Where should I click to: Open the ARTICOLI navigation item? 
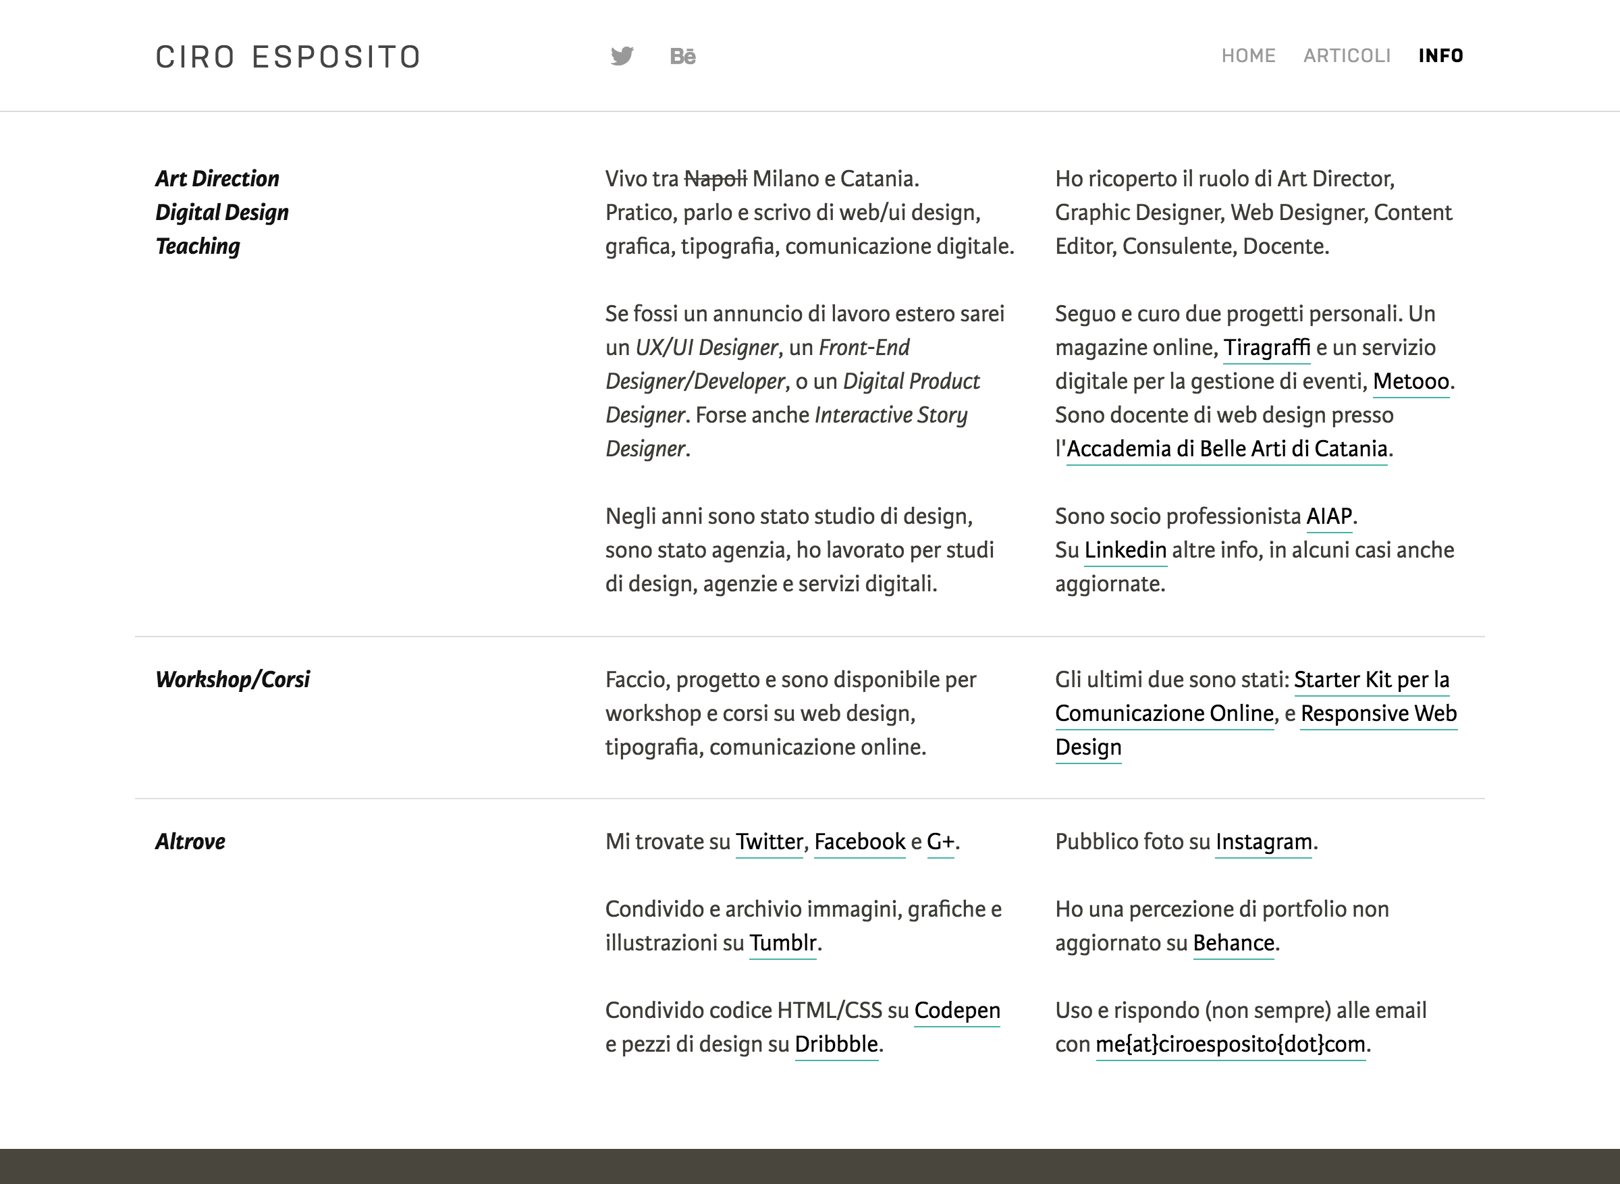(1347, 56)
